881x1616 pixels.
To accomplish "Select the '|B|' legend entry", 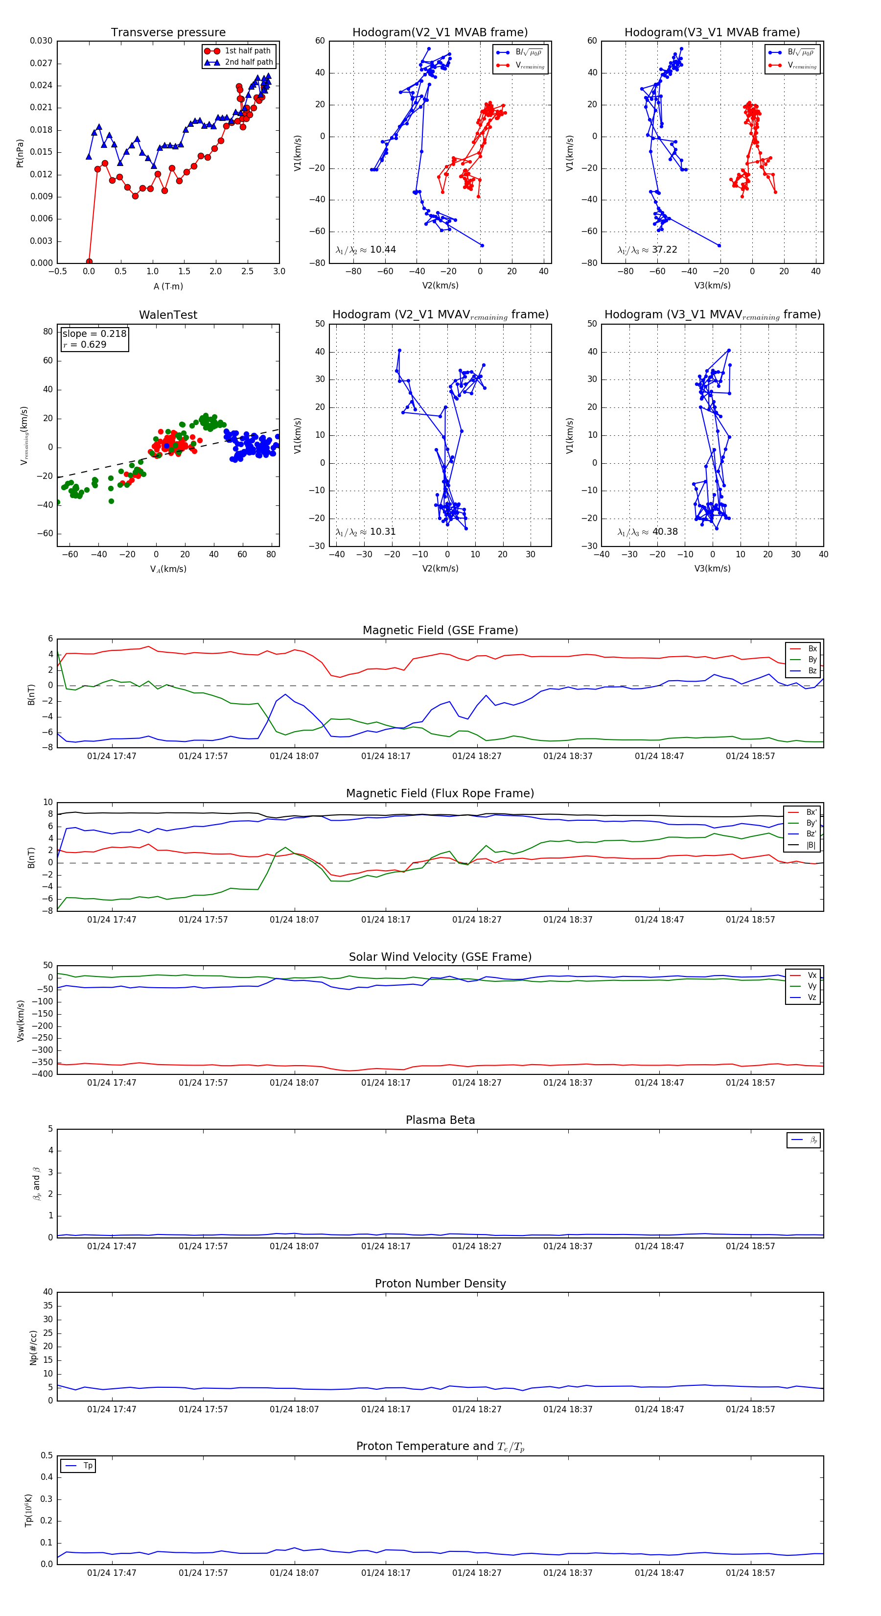I will tap(803, 845).
